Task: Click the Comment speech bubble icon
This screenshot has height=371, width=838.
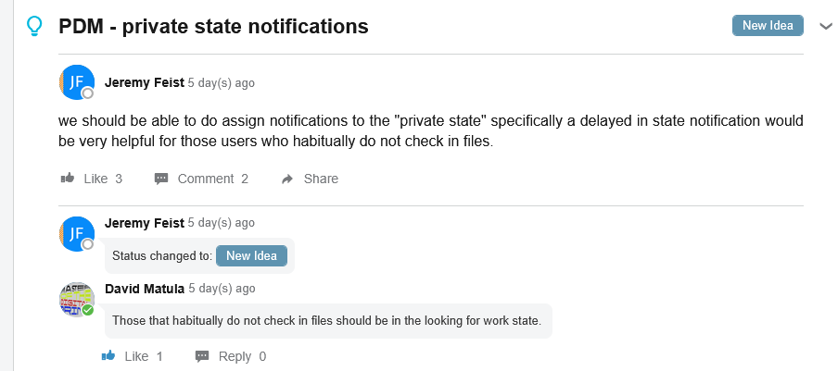Action: click(x=161, y=179)
